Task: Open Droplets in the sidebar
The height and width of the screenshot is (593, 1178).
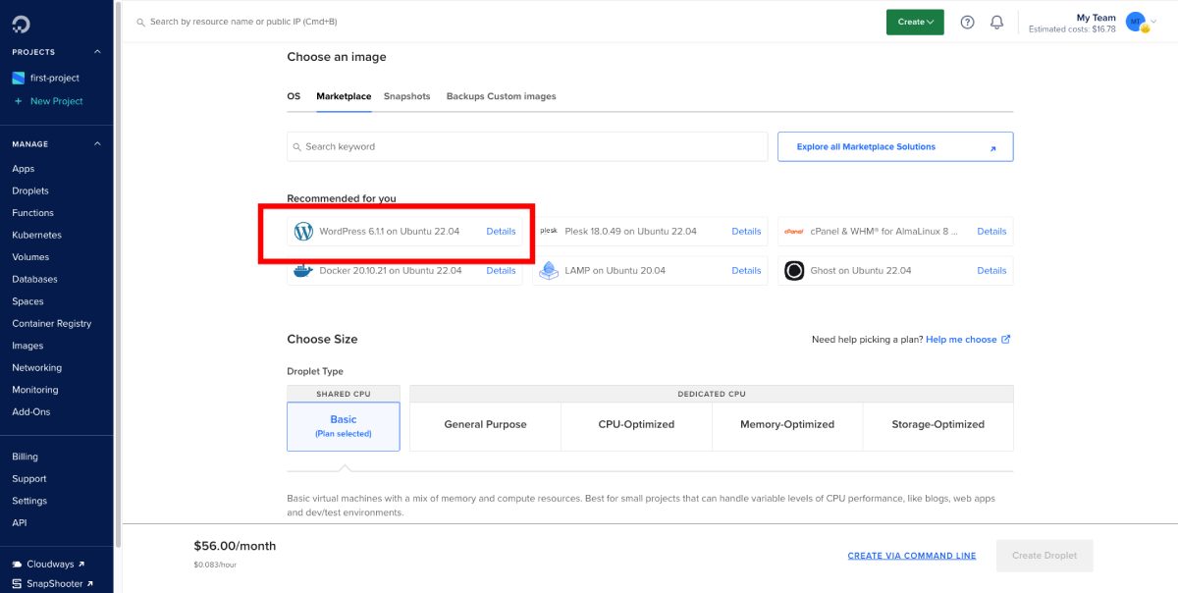Action: [30, 190]
